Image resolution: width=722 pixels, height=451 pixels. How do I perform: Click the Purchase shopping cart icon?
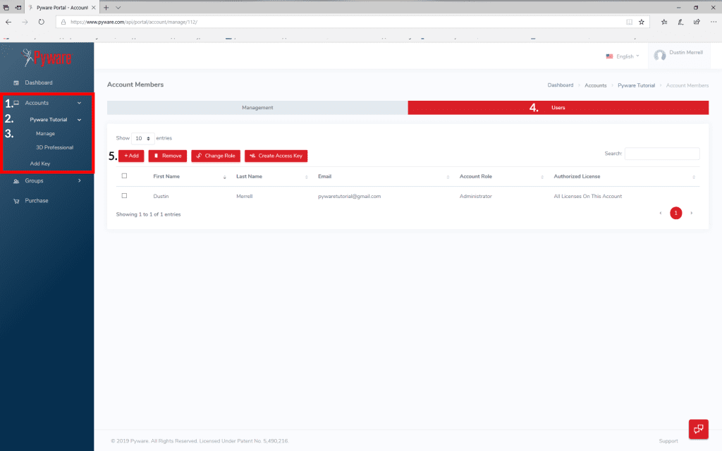click(16, 201)
